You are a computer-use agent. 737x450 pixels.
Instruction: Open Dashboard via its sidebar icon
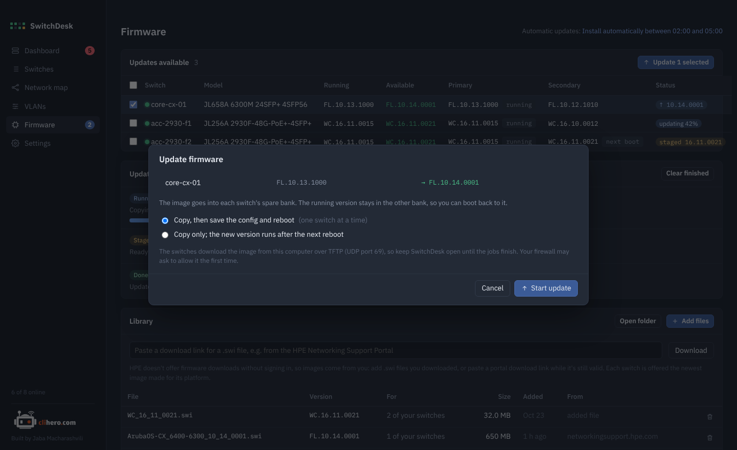tap(15, 51)
